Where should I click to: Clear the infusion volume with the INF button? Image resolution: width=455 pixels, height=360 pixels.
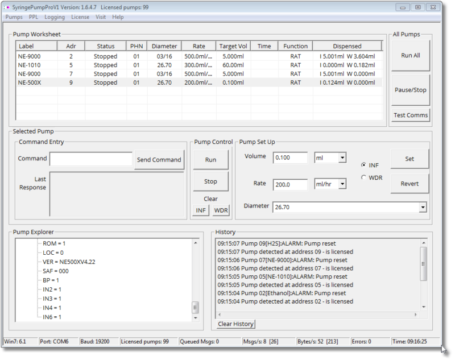(200, 210)
